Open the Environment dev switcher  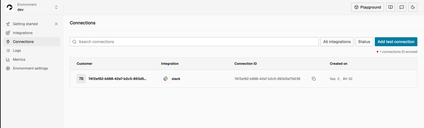coord(32,7)
